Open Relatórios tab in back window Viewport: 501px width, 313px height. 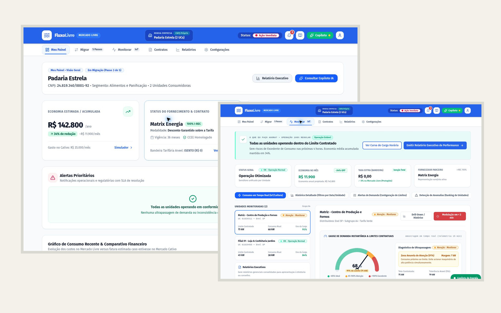pos(186,50)
